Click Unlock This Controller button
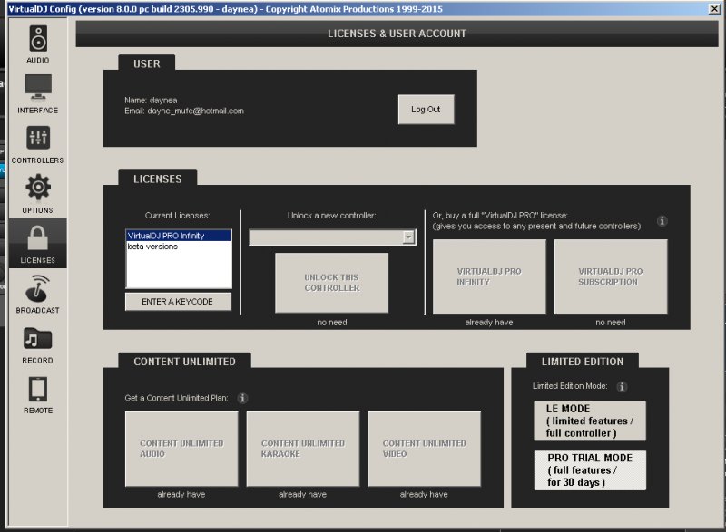The image size is (726, 532). click(x=331, y=283)
